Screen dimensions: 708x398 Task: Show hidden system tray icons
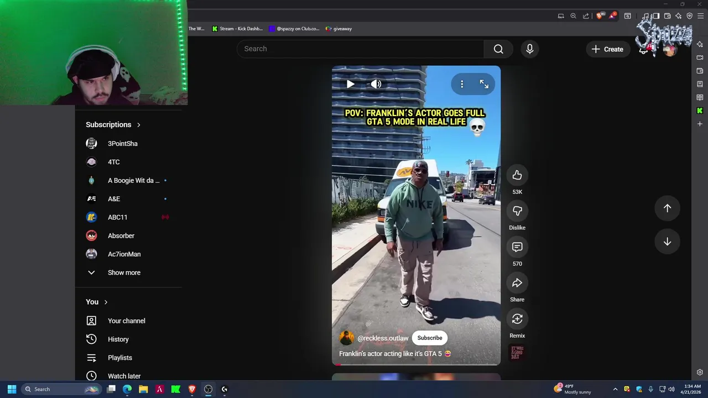click(615, 389)
